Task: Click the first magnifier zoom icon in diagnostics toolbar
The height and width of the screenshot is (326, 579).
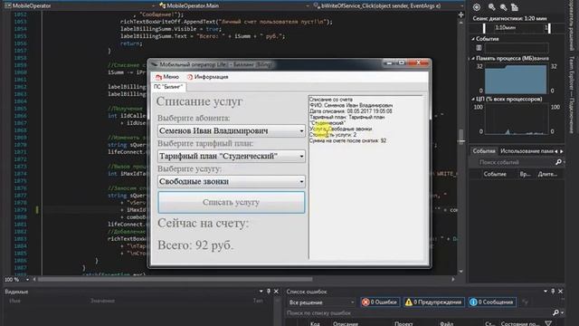Action: 491,7
